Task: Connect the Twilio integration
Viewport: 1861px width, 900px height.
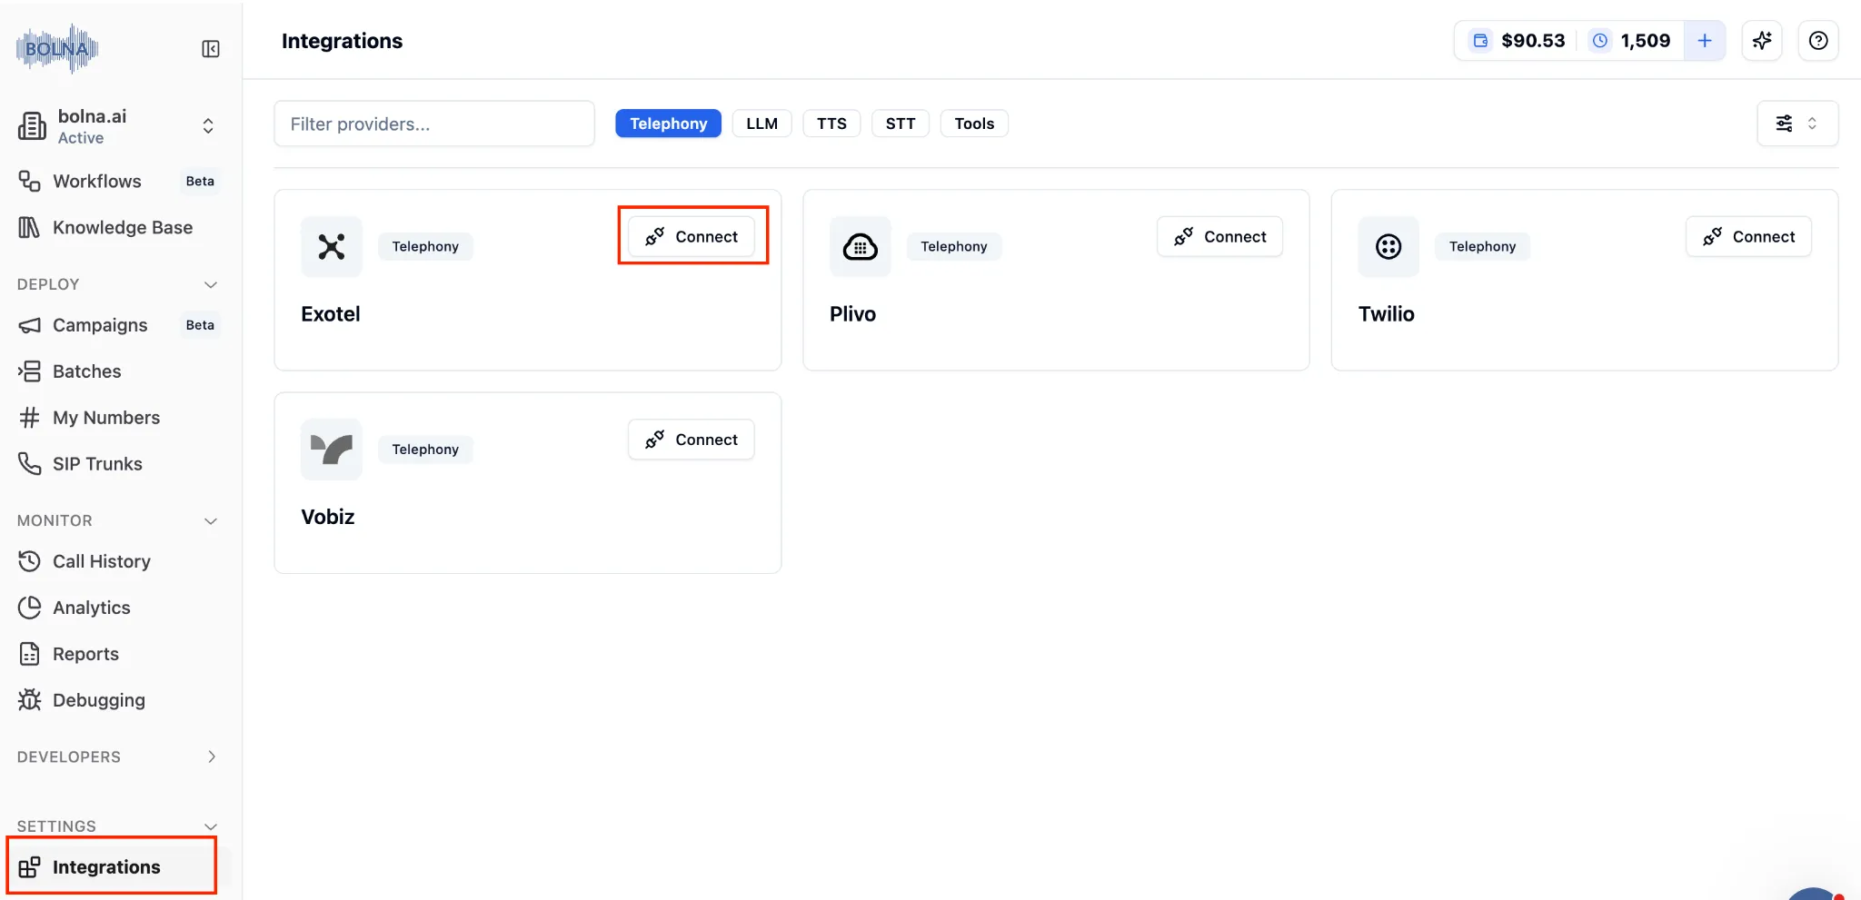Action: [x=1748, y=236]
